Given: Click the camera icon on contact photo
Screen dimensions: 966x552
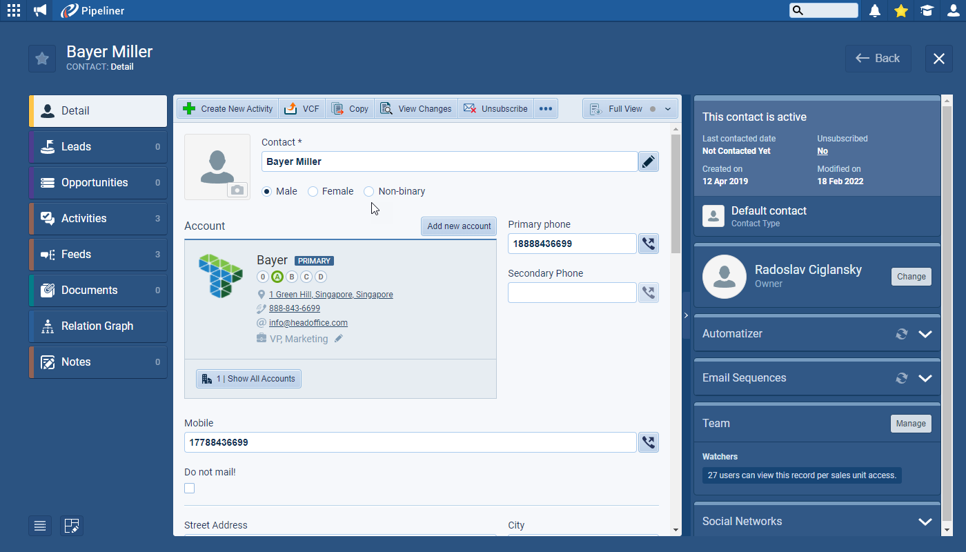Looking at the screenshot, I should point(237,190).
